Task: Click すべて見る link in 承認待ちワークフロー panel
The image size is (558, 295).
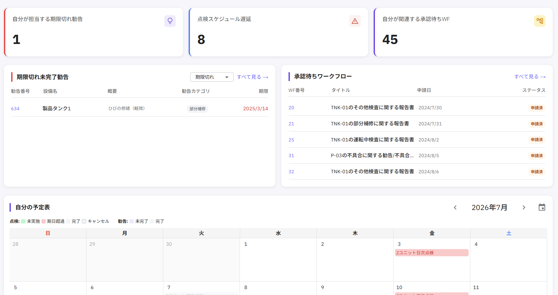Action: (530, 76)
